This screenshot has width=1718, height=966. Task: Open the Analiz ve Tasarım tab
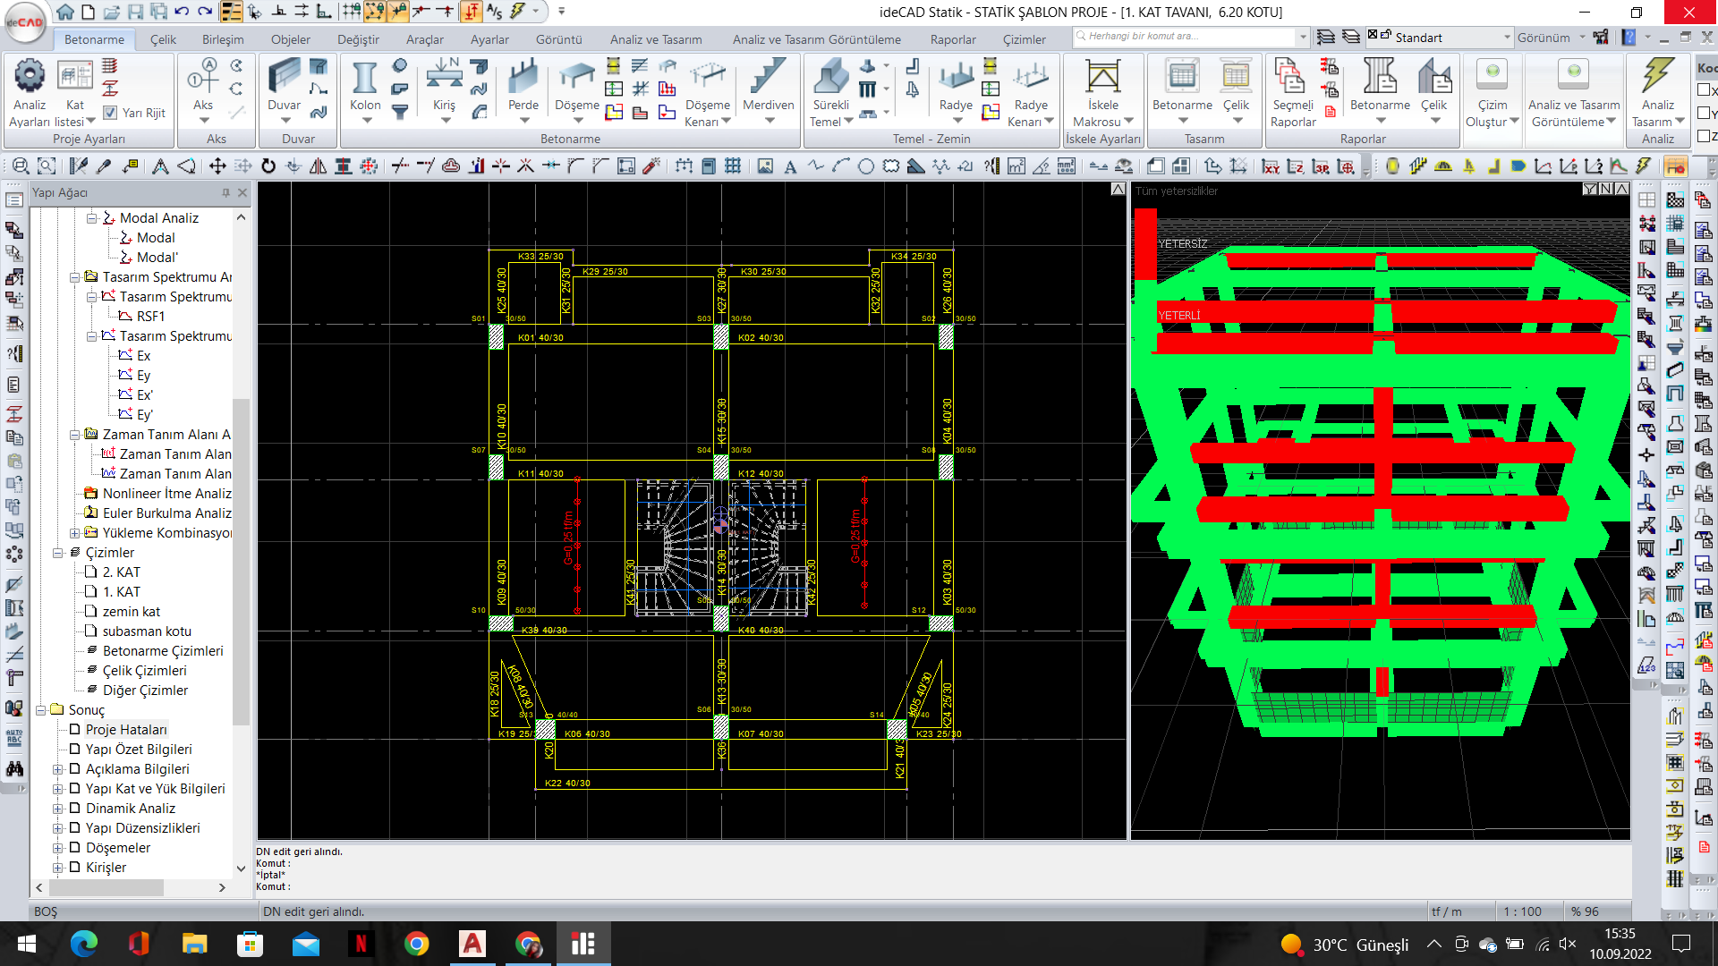click(x=656, y=39)
